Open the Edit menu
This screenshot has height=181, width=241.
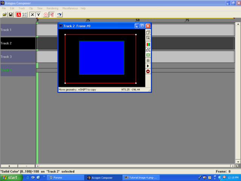pos(12,8)
